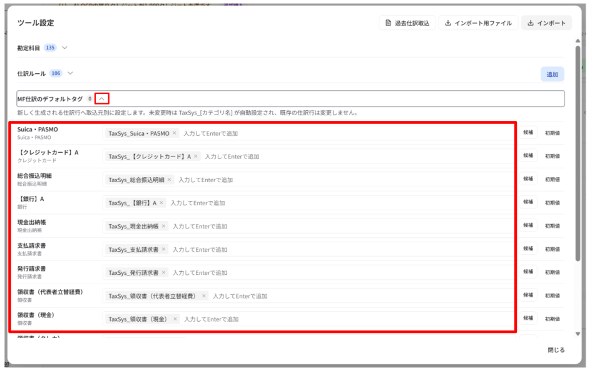The width and height of the screenshot is (592, 370).
Task: Click the dialog's vertical scrollbar
Action: coord(578,153)
